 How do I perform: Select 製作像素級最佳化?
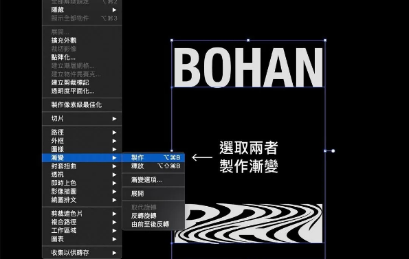[82, 105]
